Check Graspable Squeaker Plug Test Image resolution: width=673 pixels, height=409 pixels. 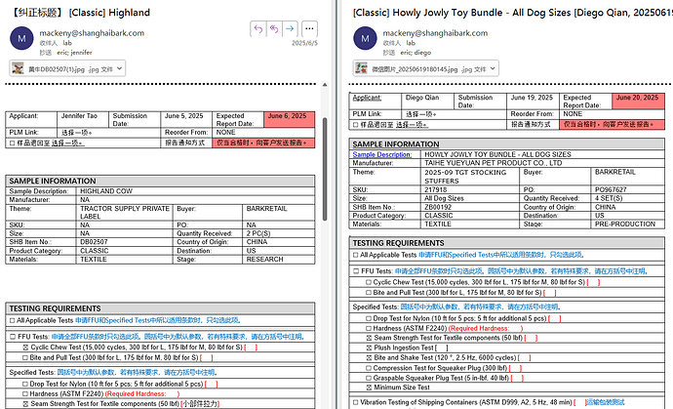click(x=369, y=378)
